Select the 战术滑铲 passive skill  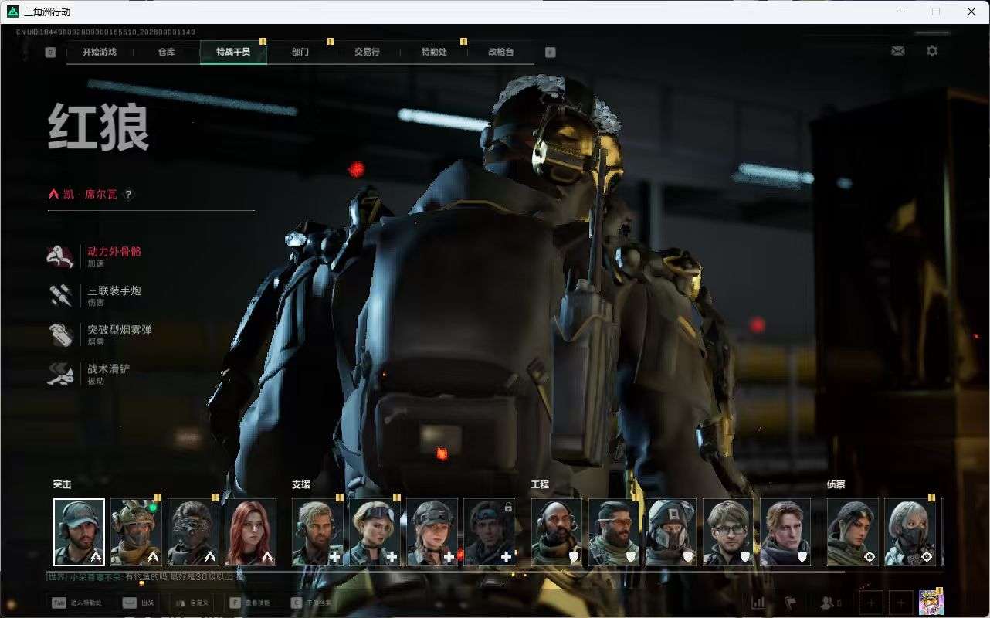point(90,374)
